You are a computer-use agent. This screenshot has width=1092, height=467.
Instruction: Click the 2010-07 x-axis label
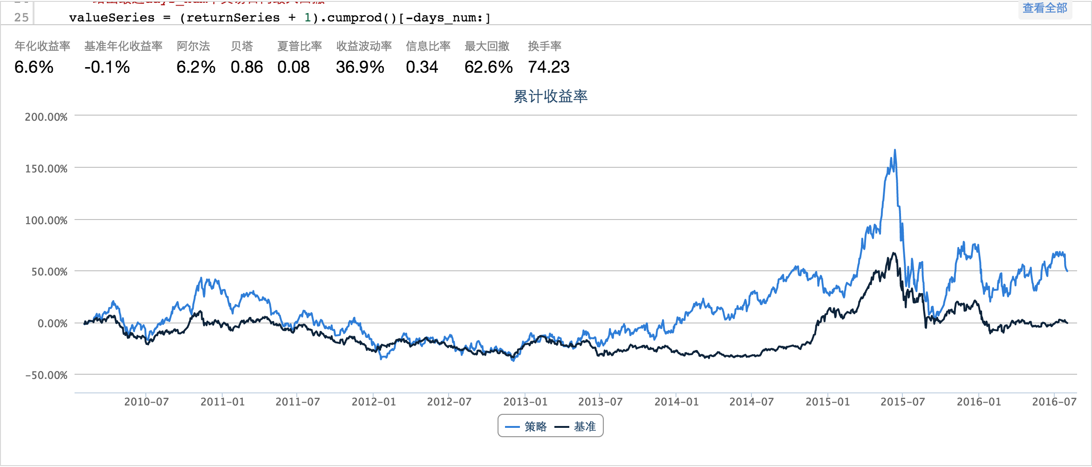146,402
